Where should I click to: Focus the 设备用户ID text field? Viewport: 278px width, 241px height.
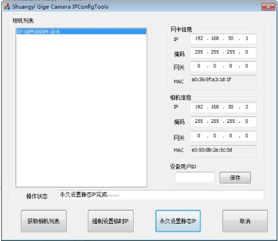(x=195, y=177)
